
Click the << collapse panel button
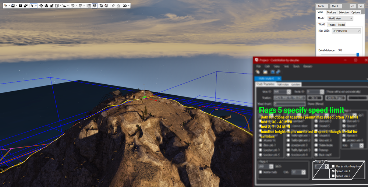(353, 6)
